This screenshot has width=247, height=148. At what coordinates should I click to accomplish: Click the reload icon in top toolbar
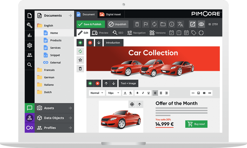pos(154,24)
